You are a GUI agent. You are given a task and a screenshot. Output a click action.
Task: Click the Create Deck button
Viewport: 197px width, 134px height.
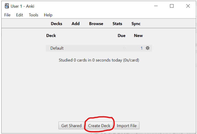click(99, 125)
